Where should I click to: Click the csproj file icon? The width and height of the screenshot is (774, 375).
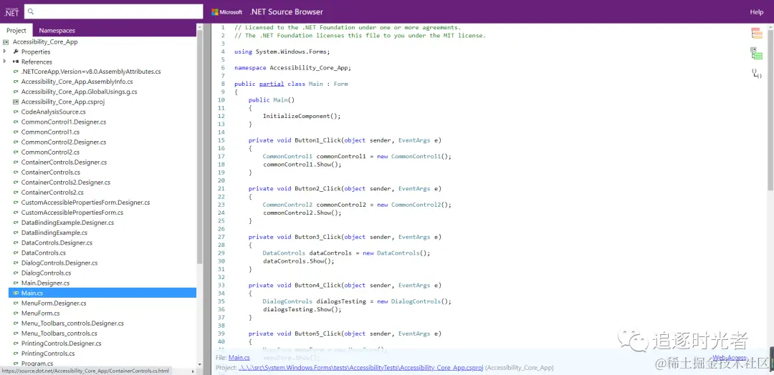click(x=16, y=102)
